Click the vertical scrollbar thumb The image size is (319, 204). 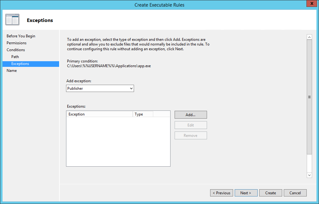tap(309, 97)
